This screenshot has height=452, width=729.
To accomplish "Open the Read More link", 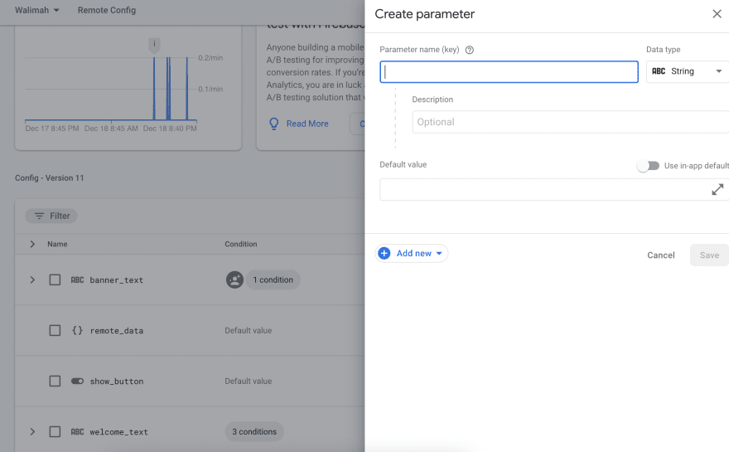I will tap(307, 124).
